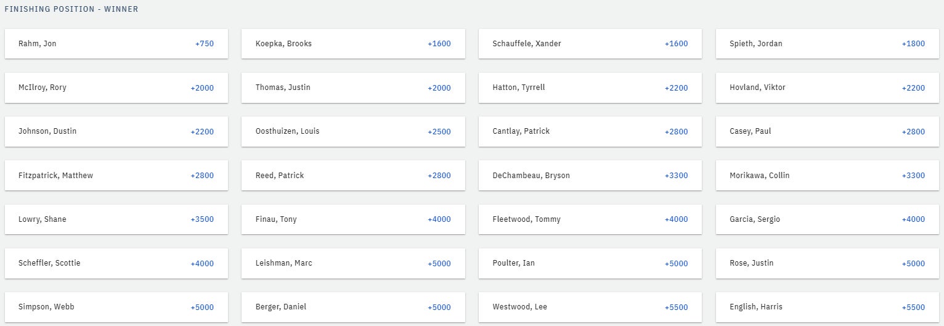This screenshot has height=326, width=944.
Task: Click Lowry, Shane at +3500
Action: (116, 219)
